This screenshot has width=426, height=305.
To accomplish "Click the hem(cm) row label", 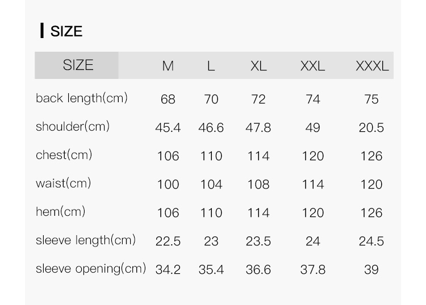I will (x=60, y=212).
